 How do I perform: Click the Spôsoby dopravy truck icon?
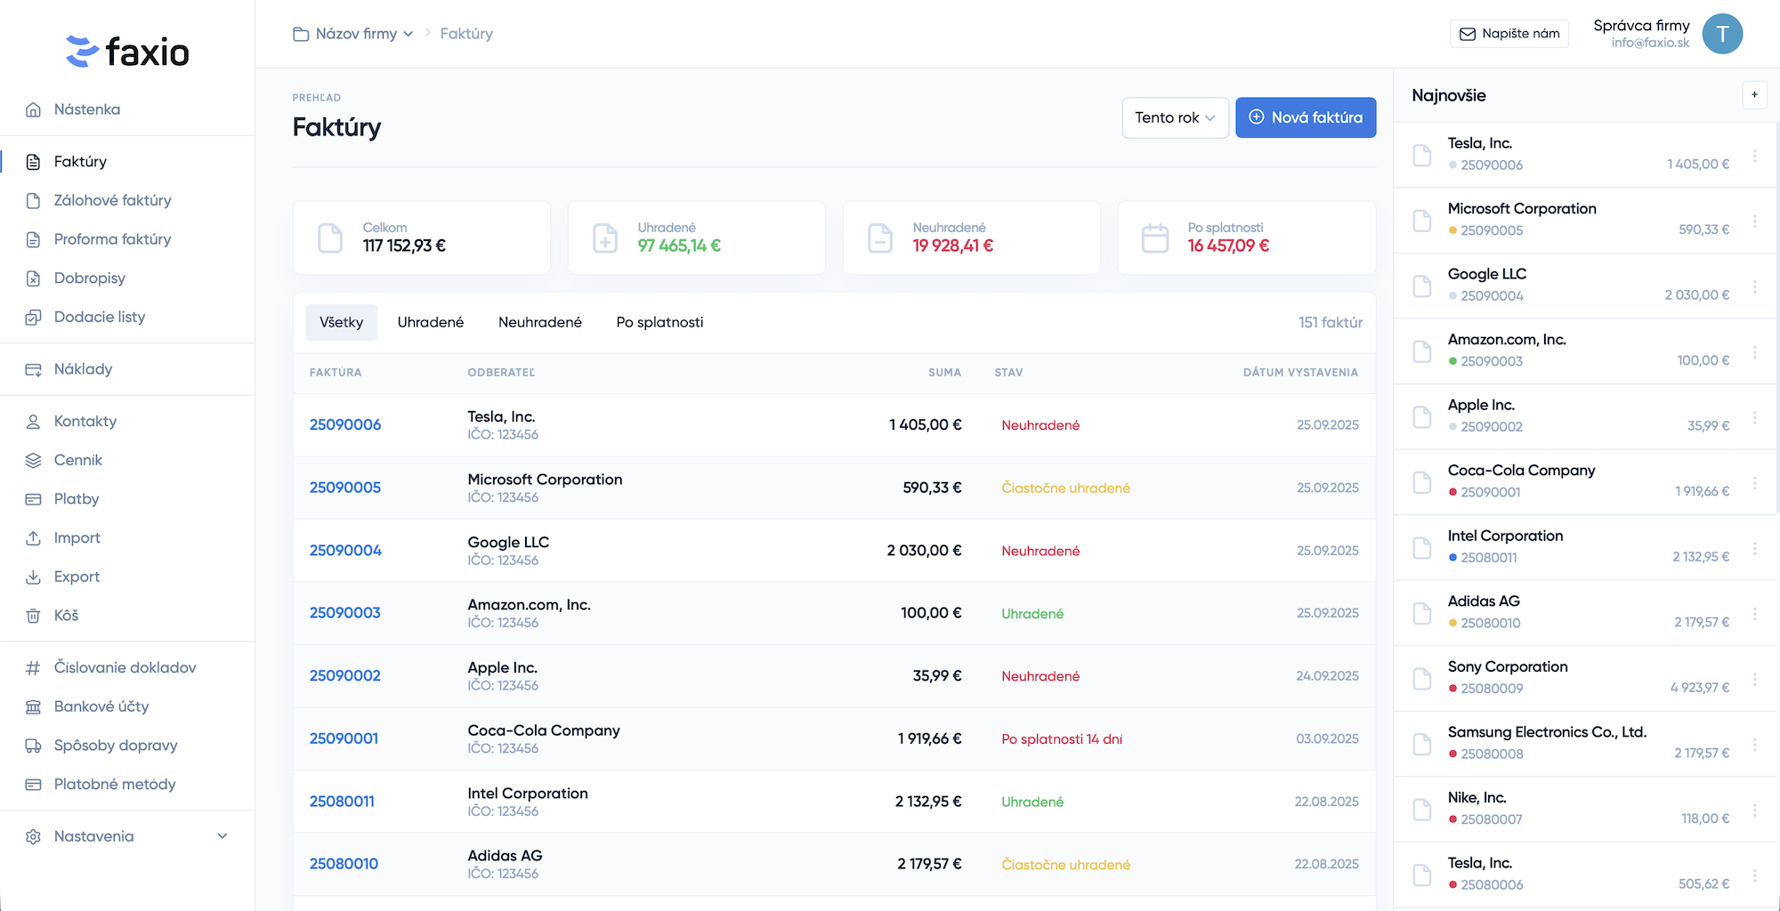33,746
